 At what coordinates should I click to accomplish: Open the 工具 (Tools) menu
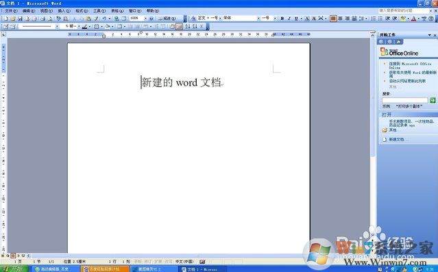tap(99, 10)
